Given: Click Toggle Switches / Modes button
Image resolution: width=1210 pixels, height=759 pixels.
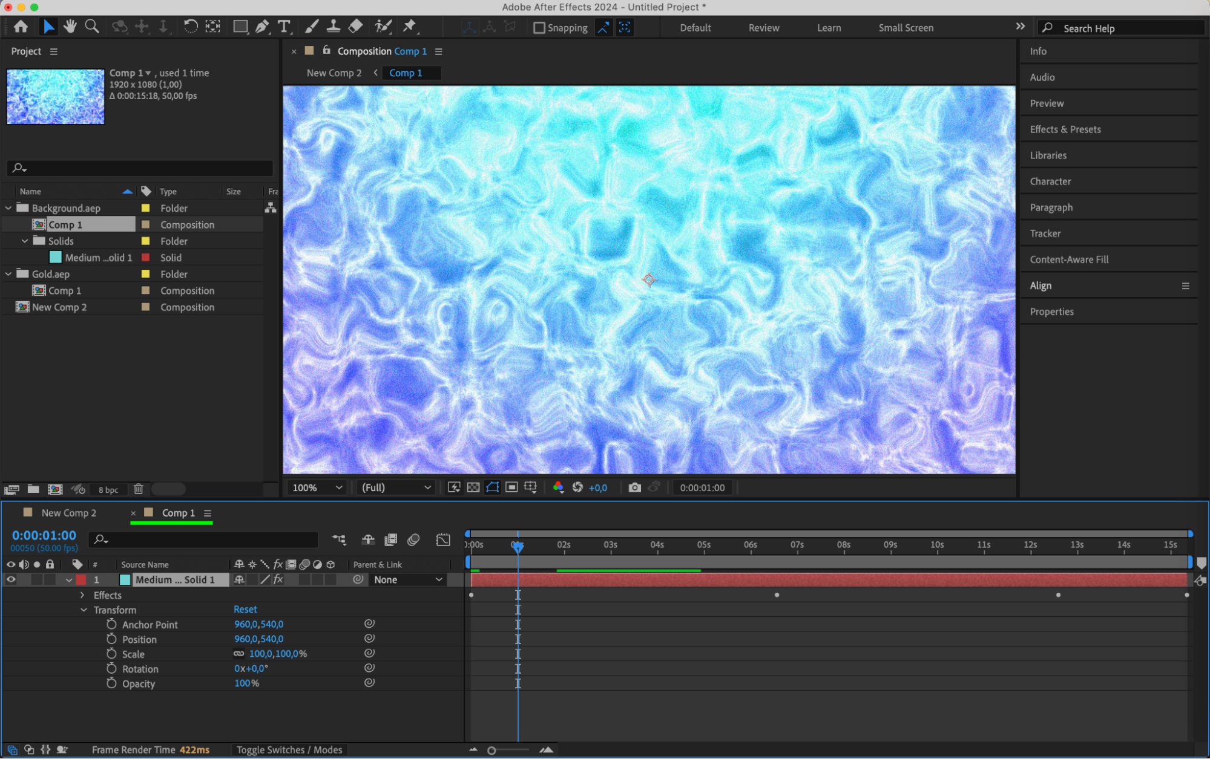Looking at the screenshot, I should 289,750.
